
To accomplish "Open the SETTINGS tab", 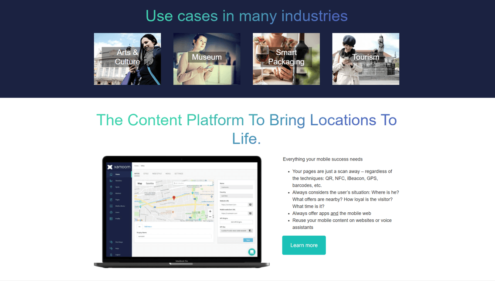I will [179, 174].
